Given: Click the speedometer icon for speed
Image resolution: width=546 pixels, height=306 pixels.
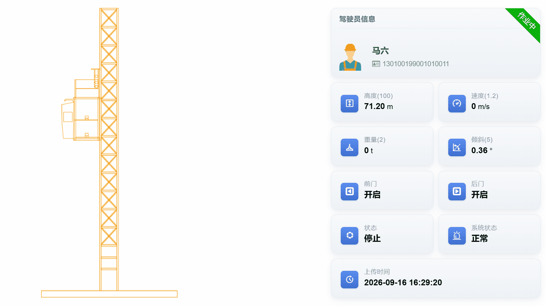Looking at the screenshot, I should (x=457, y=103).
